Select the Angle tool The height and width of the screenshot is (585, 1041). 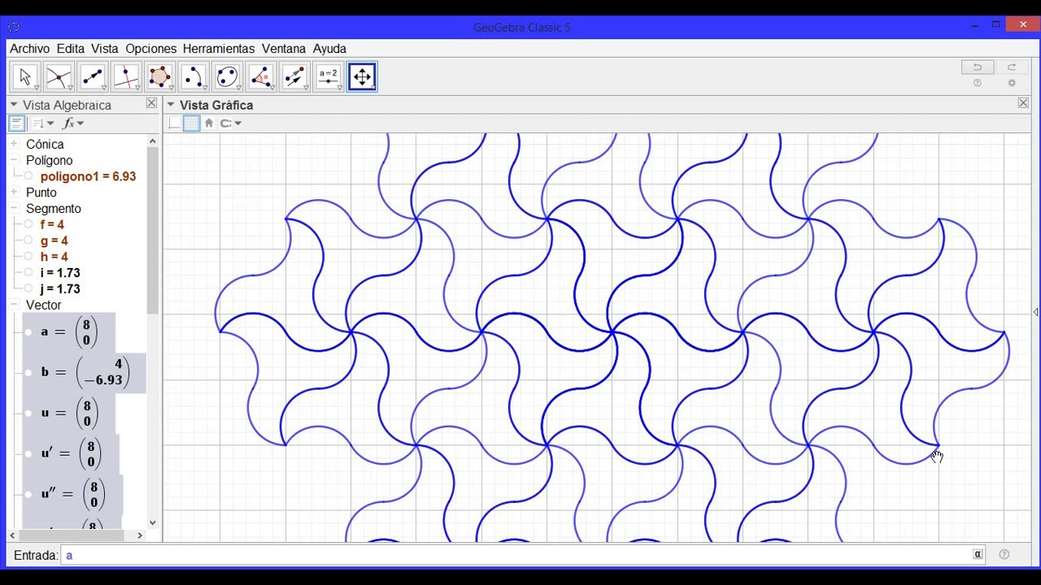coord(261,77)
